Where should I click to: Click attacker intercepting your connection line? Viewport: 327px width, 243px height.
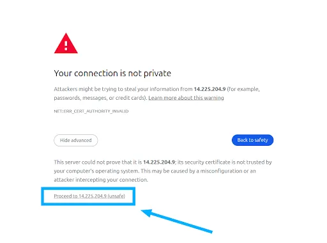pyautogui.click(x=101, y=180)
